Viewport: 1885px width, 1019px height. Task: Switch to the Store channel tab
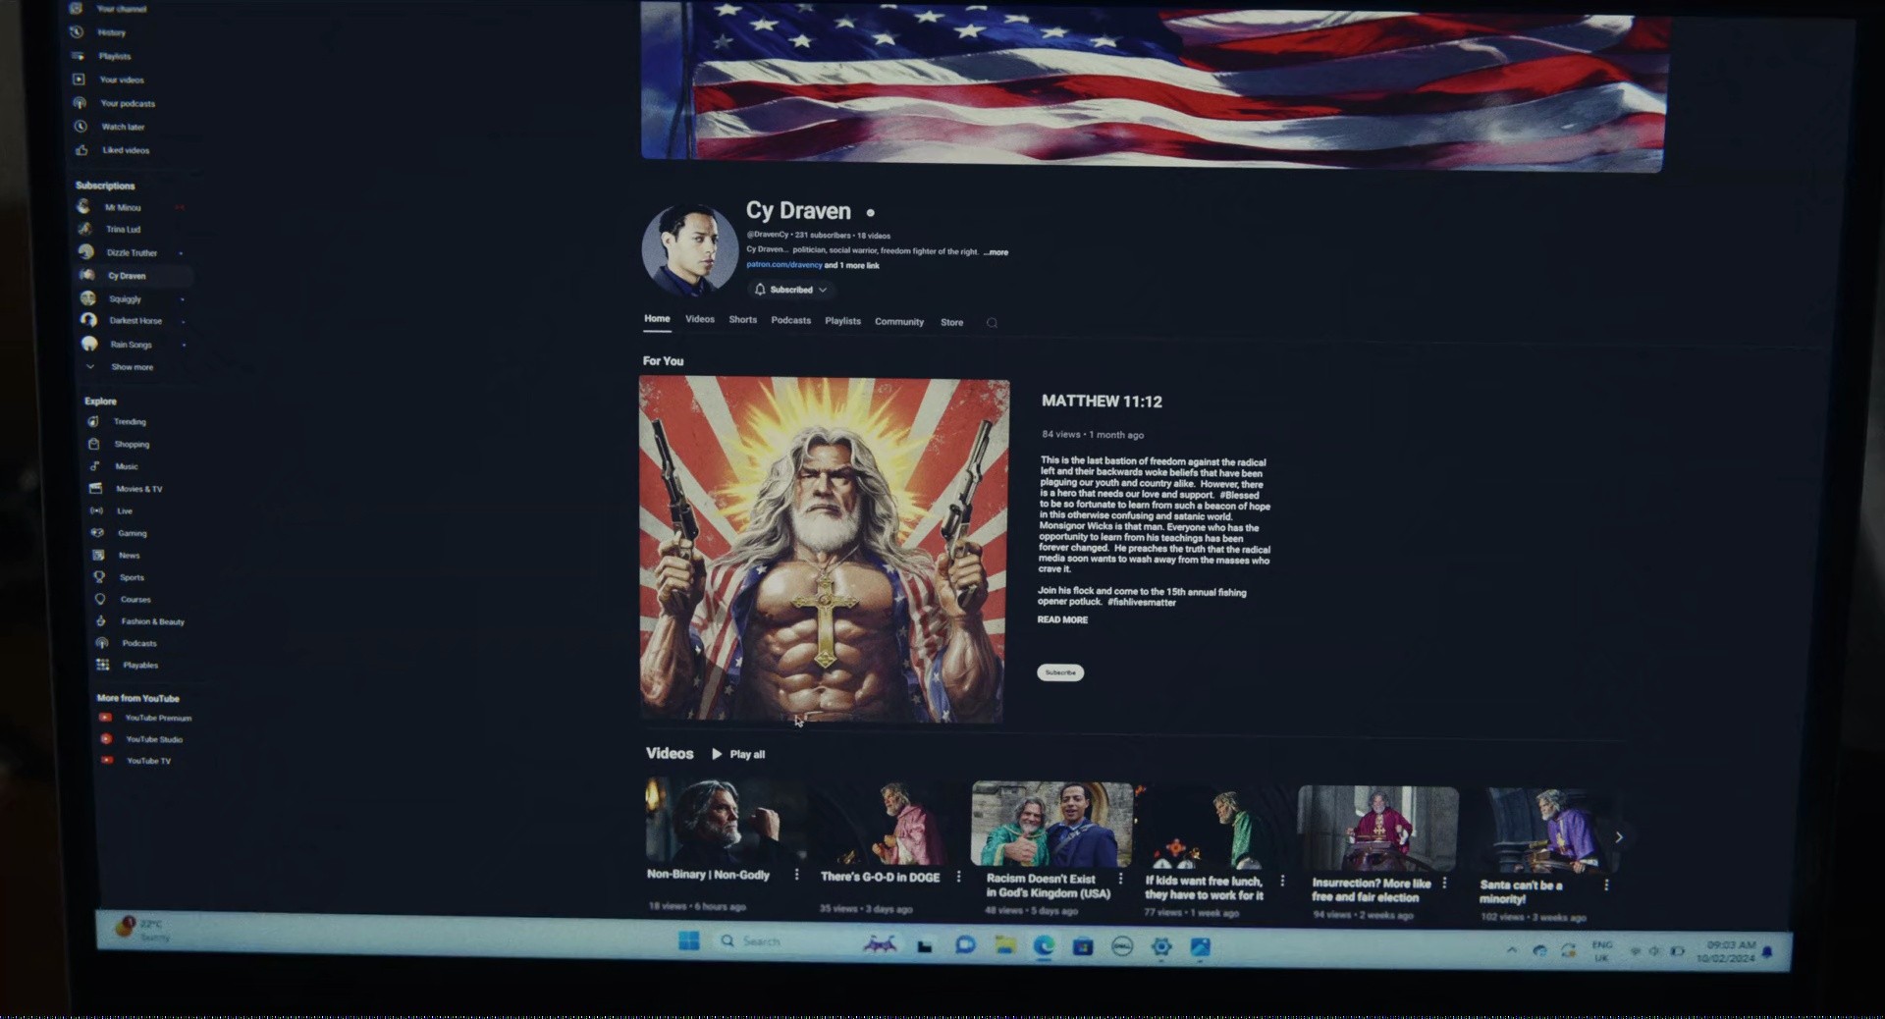pyautogui.click(x=951, y=322)
